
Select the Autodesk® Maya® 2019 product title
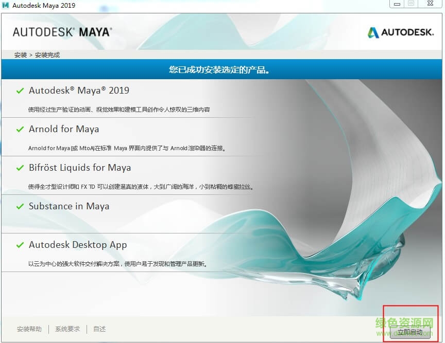[79, 91]
